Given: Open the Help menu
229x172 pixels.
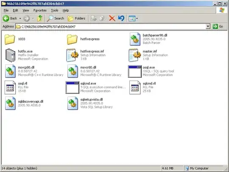Looking at the screenshot, I should 66,10.
